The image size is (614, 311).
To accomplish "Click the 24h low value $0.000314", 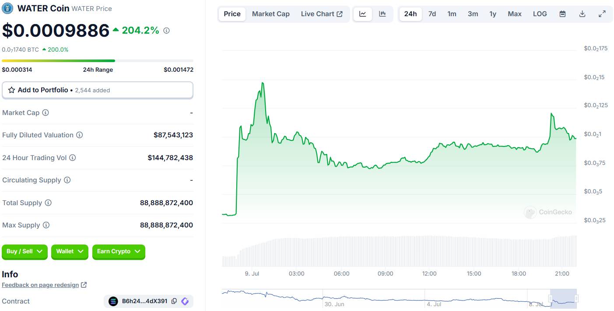I will (17, 70).
